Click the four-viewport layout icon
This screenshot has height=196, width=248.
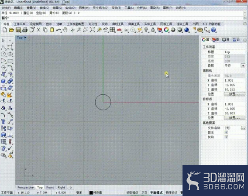point(112,30)
